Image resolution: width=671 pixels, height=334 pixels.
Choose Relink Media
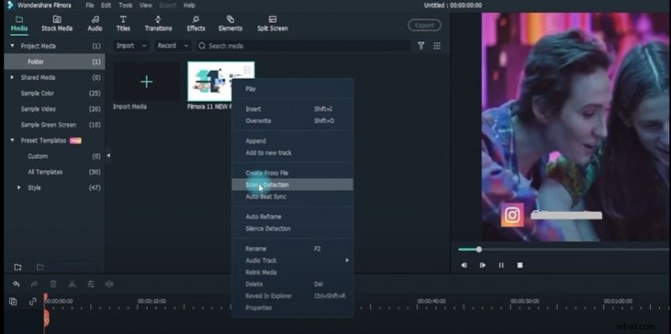[292, 273]
